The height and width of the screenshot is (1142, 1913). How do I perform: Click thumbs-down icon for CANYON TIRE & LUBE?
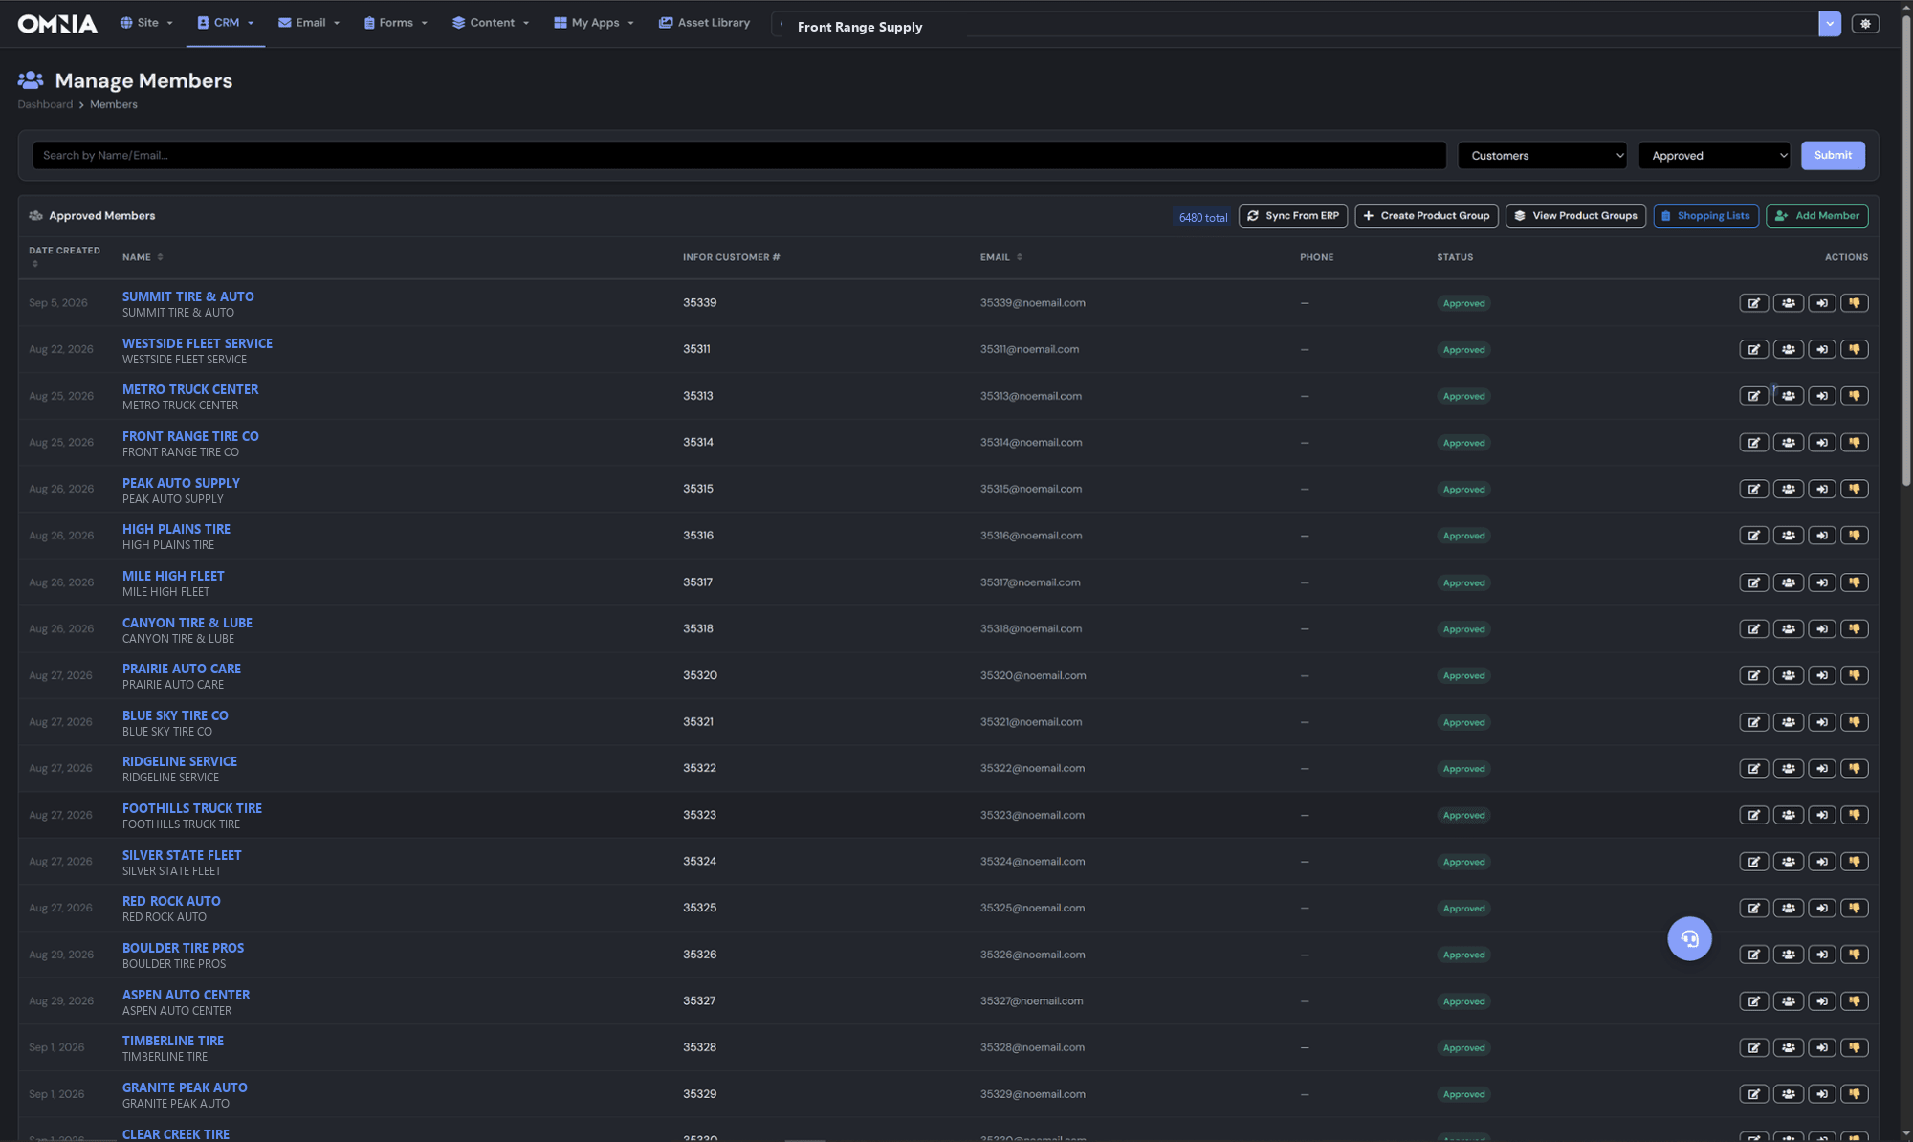click(x=1854, y=629)
